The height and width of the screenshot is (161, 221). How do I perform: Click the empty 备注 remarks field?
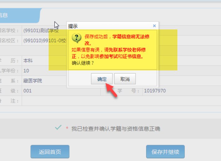pos(121,101)
